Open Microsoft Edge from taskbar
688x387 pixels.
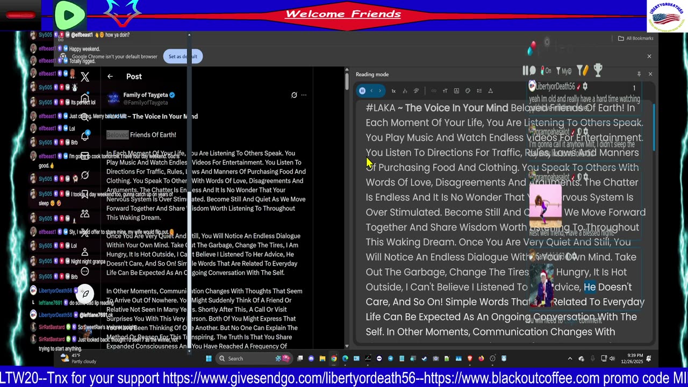click(345, 359)
